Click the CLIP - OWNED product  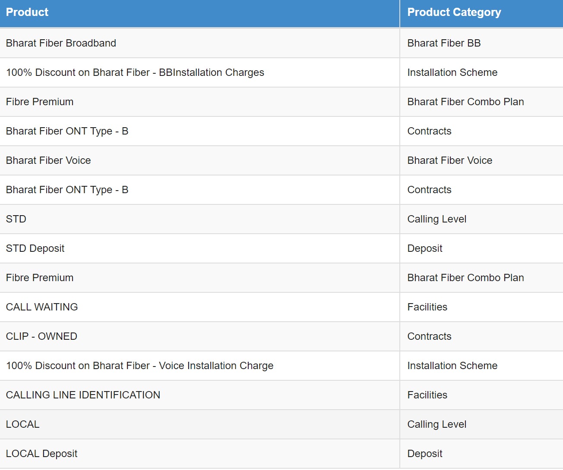coord(41,336)
